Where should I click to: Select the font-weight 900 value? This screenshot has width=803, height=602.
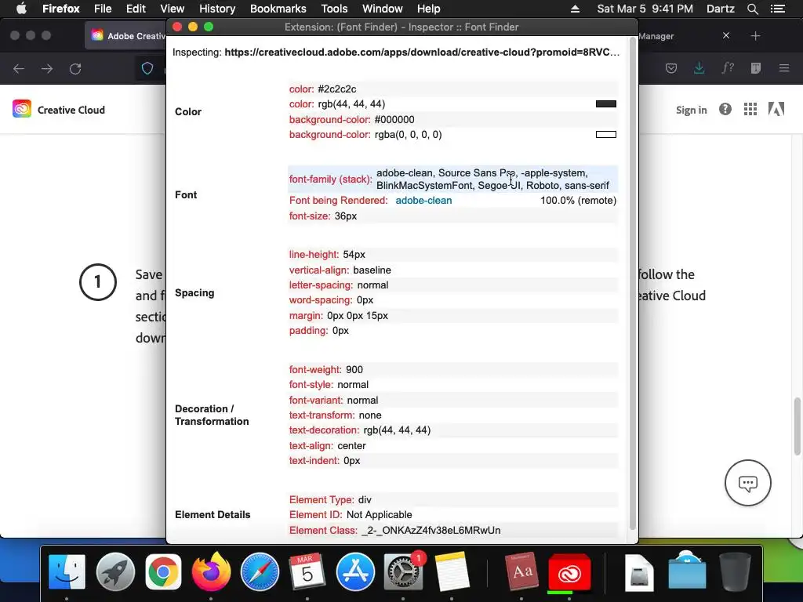click(354, 370)
